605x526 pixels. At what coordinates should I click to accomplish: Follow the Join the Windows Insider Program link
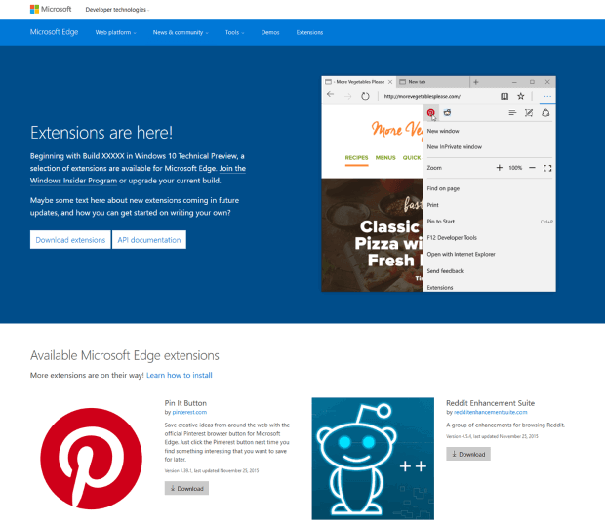point(138,175)
